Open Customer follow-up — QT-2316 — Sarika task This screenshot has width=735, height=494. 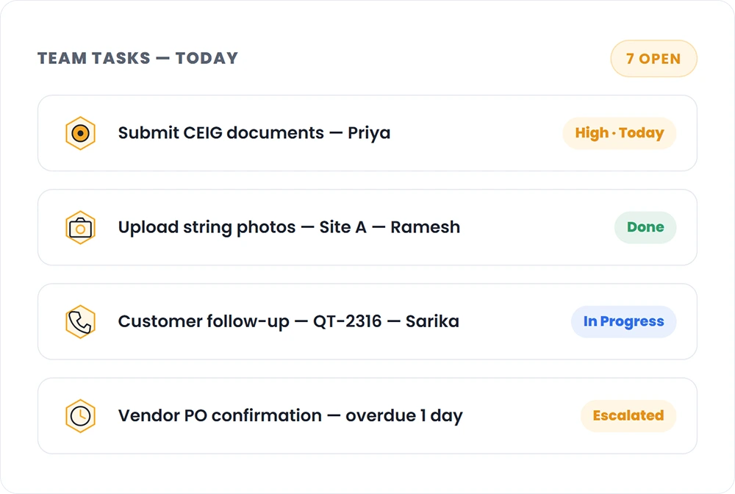288,321
